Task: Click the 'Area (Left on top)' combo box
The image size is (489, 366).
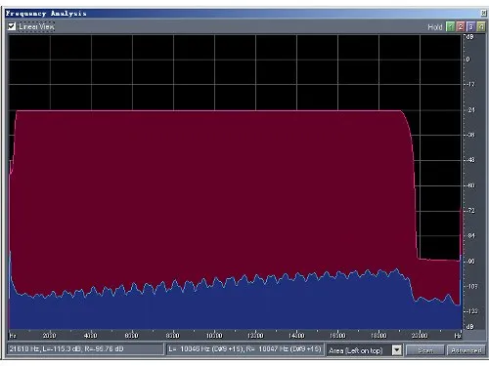Action: coord(364,350)
